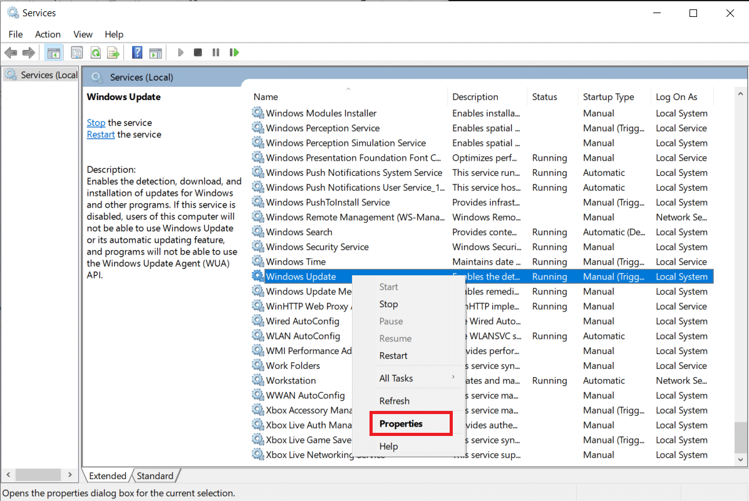Screen dimensions: 749x501
Task: Select the Workstation service in the list
Action: (x=290, y=380)
